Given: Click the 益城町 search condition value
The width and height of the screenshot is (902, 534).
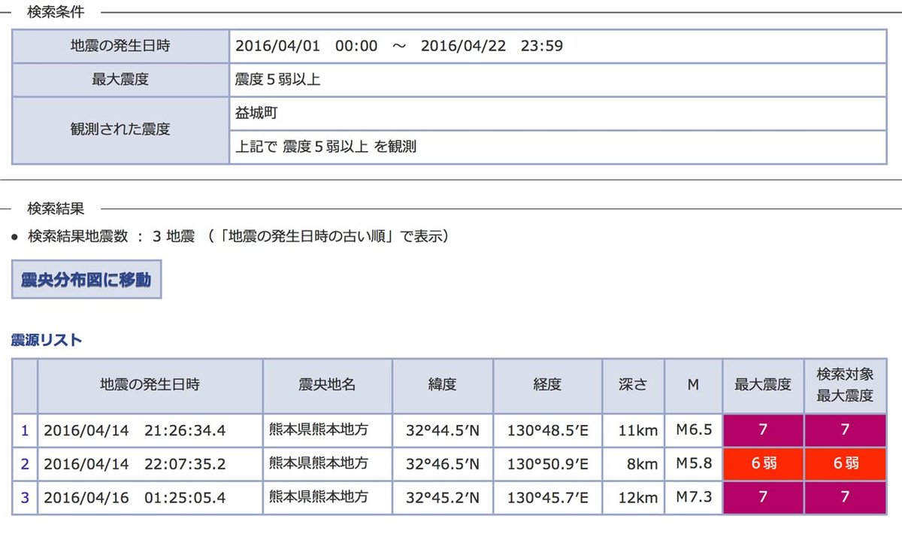Looking at the screenshot, I should (x=257, y=113).
